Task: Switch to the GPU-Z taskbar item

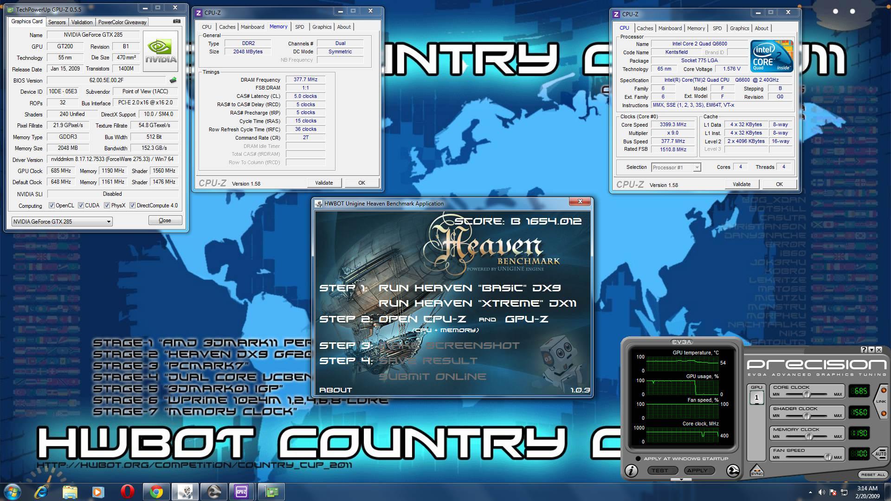Action: [x=271, y=492]
